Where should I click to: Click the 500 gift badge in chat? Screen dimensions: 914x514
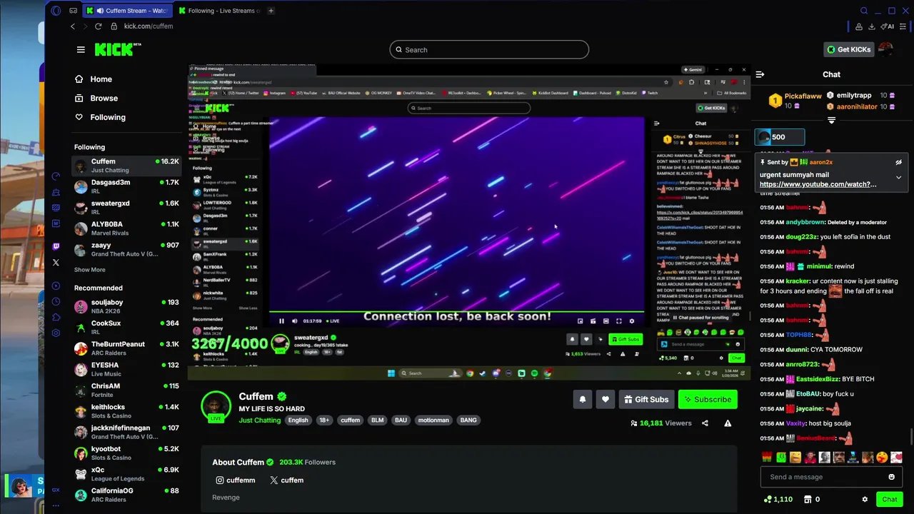click(x=780, y=137)
